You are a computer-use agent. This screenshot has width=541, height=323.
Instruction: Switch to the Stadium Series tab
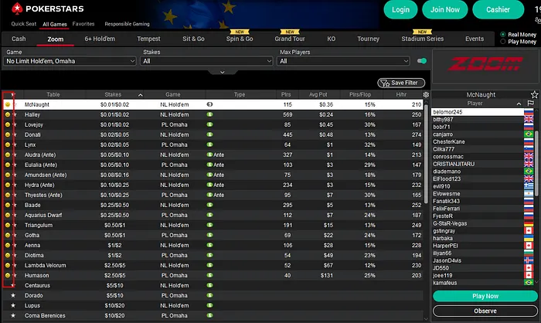point(422,39)
